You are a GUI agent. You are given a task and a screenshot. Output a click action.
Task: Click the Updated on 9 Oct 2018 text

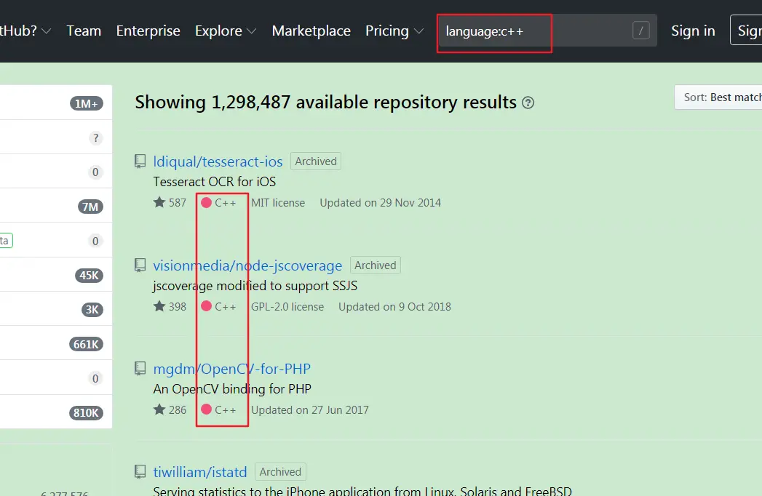394,306
